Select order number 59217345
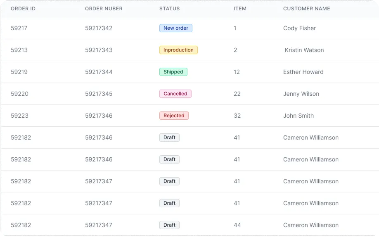This screenshot has width=379, height=237. click(x=99, y=94)
